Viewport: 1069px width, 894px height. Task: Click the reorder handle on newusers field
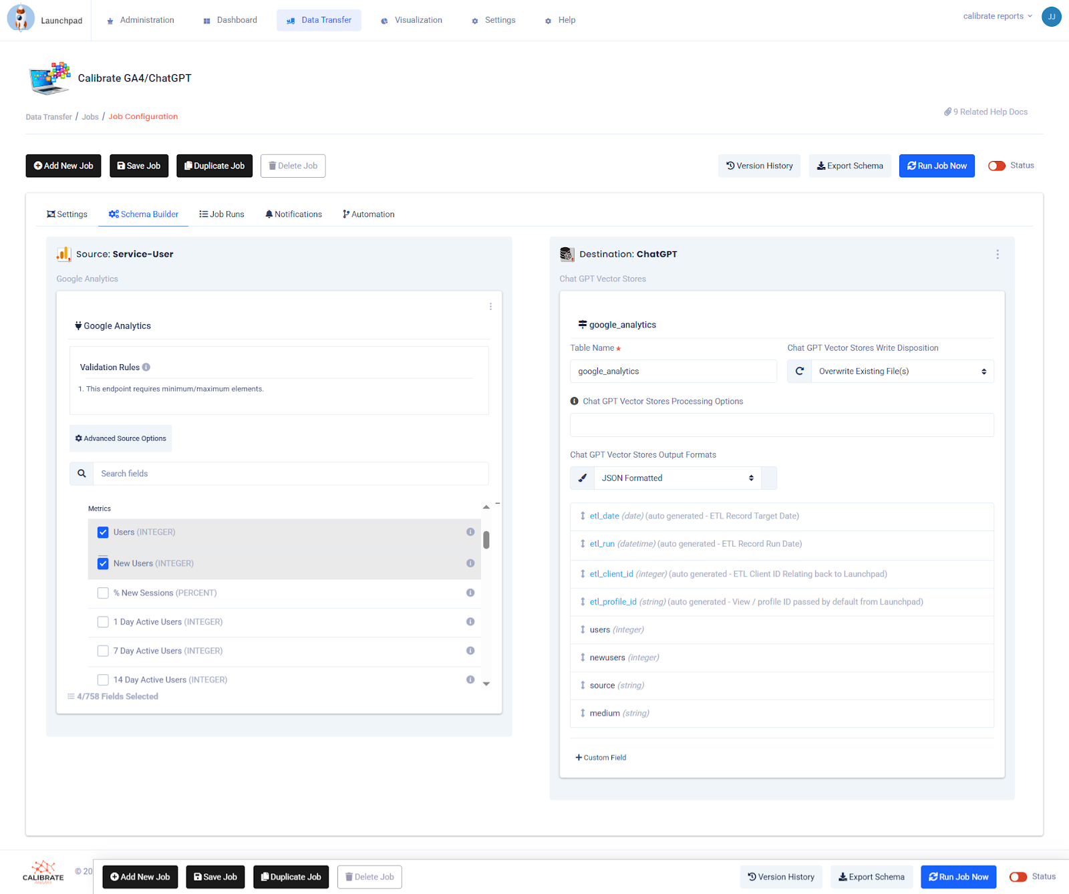click(x=583, y=657)
